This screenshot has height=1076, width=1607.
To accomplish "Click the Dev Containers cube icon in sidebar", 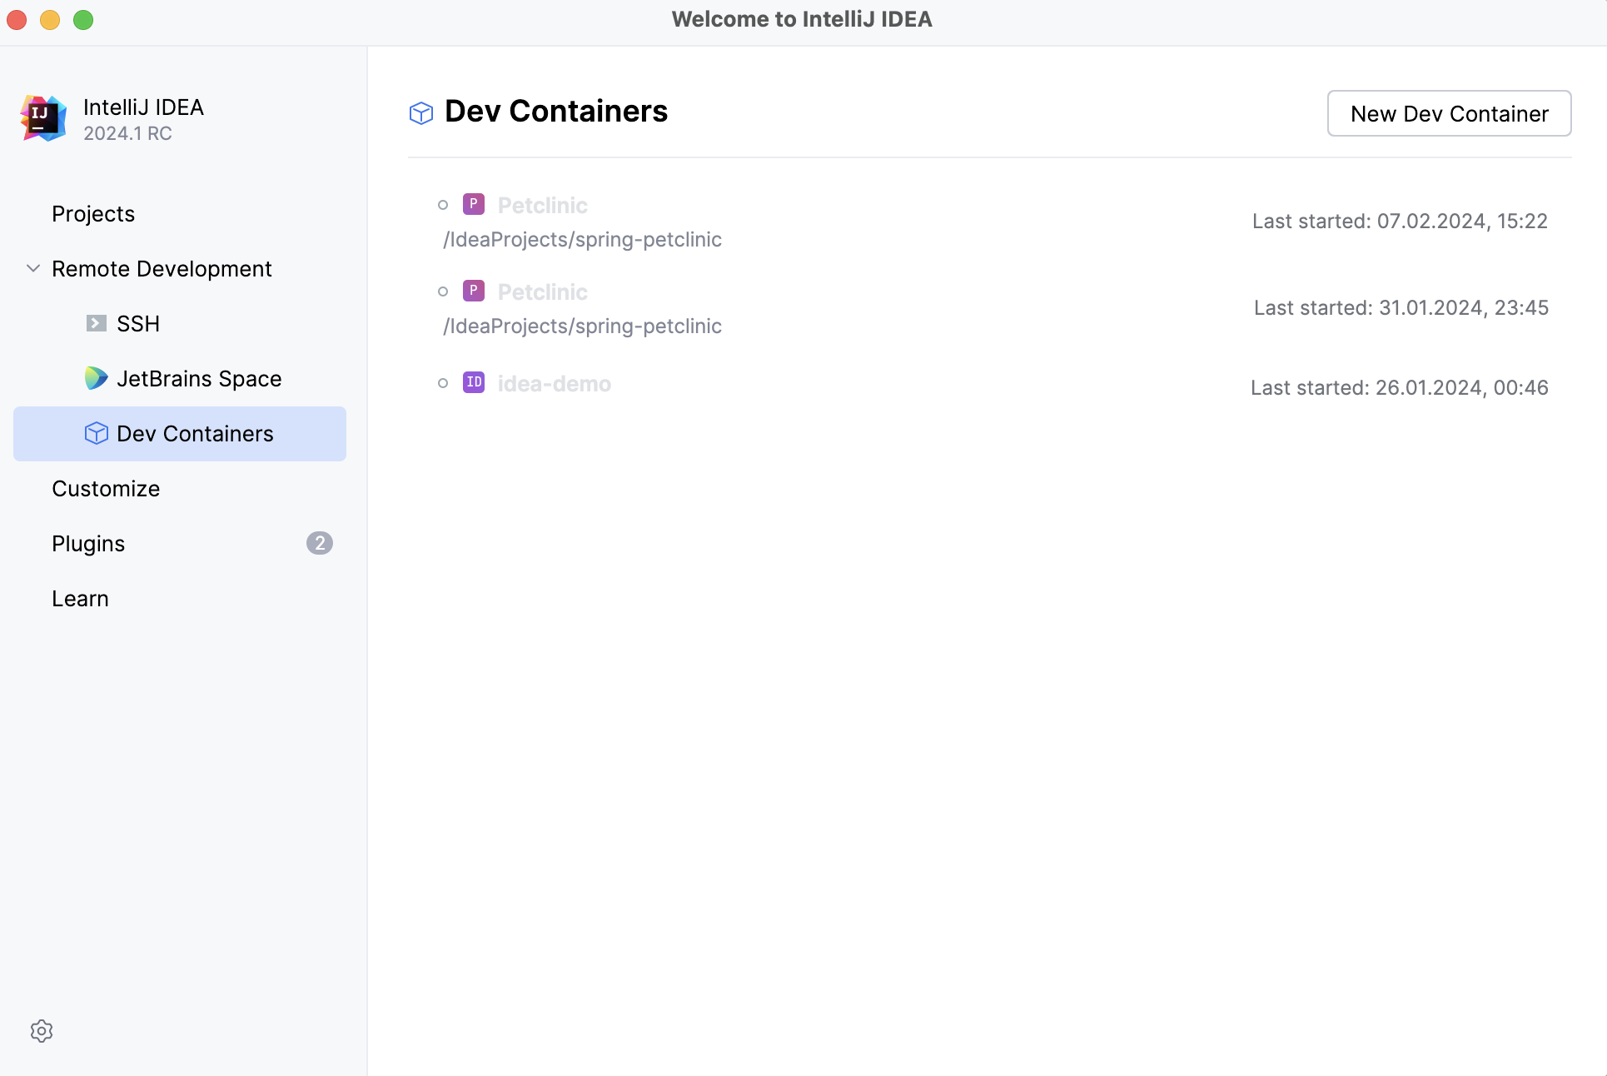I will (x=96, y=433).
